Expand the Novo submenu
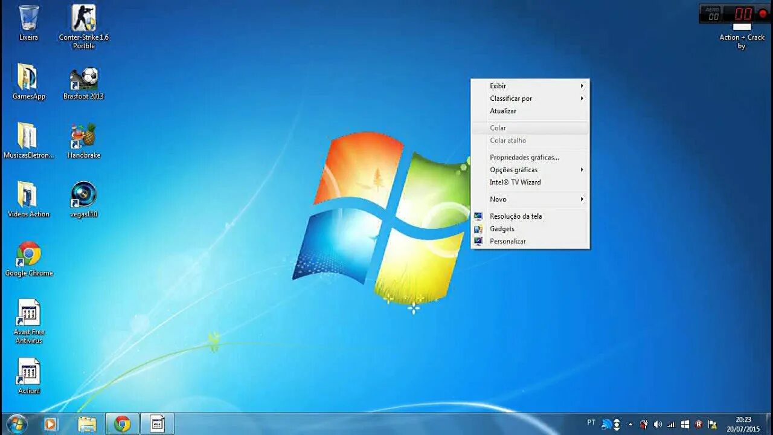Screen dimensions: 773x435 [530, 199]
